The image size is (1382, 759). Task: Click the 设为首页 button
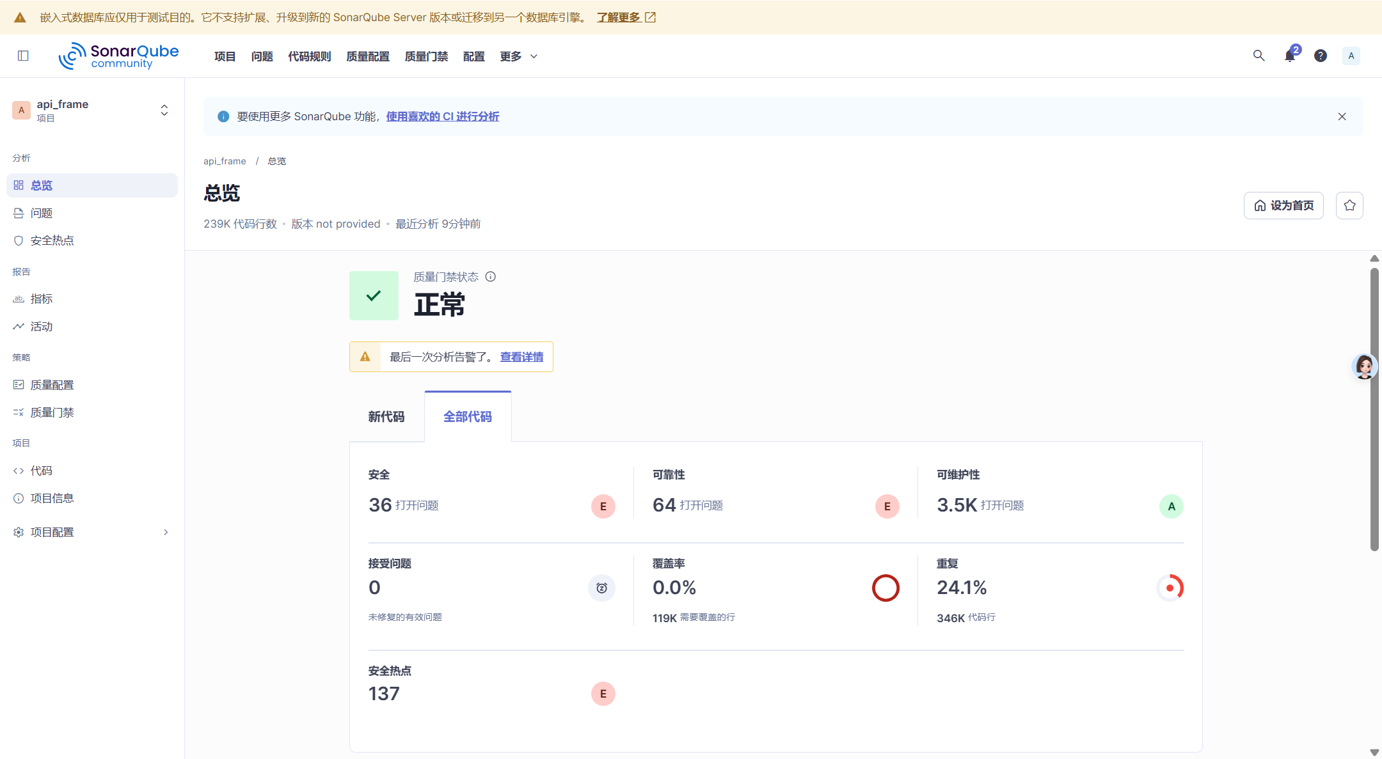pyautogui.click(x=1283, y=205)
